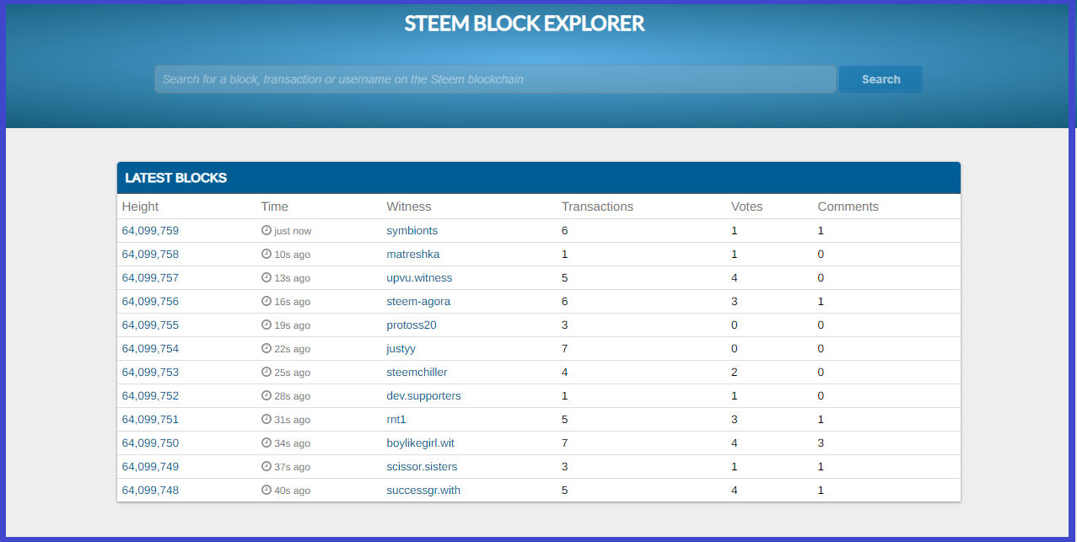1077x542 pixels.
Task: Click the clock icon beside '40s ago'
Action: pos(267,490)
